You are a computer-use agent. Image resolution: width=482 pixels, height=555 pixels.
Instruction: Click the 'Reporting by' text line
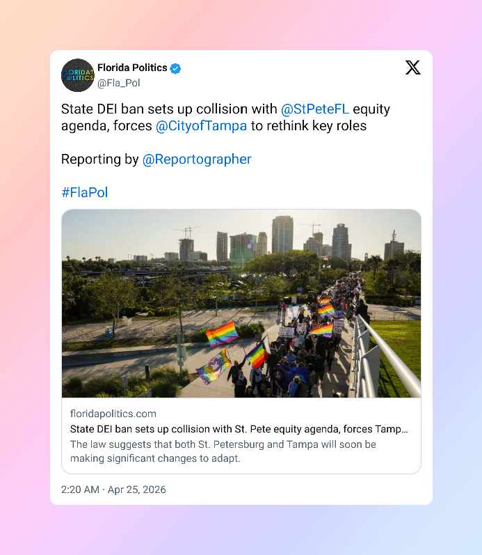pyautogui.click(x=99, y=159)
